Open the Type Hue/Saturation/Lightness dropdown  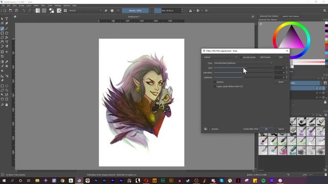click(x=243, y=63)
